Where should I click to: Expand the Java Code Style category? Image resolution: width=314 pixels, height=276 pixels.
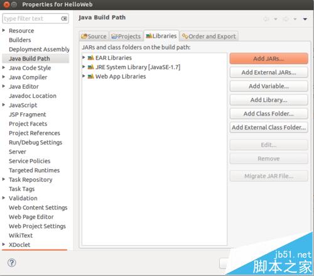coord(4,67)
